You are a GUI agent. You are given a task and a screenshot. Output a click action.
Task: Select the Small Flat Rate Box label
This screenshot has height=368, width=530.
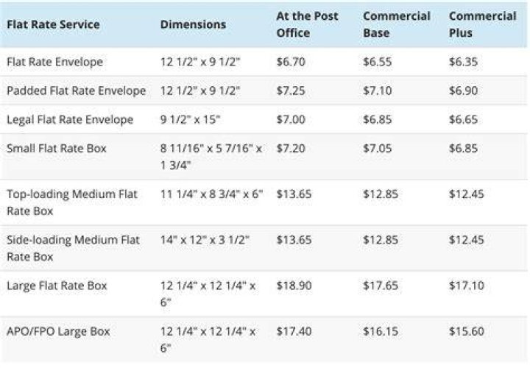(x=57, y=149)
